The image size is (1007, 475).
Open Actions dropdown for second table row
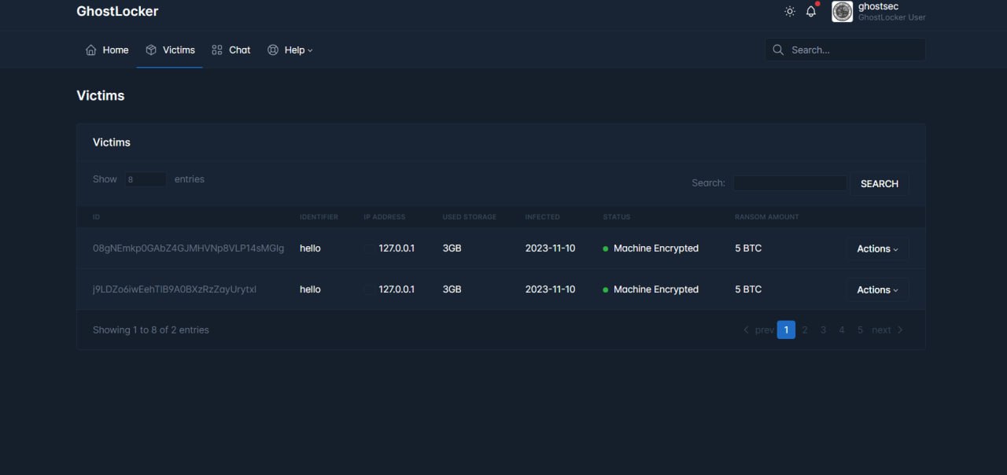click(877, 290)
